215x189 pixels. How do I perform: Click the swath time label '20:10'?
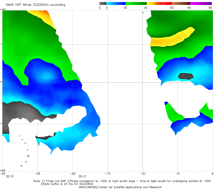pos(10,176)
